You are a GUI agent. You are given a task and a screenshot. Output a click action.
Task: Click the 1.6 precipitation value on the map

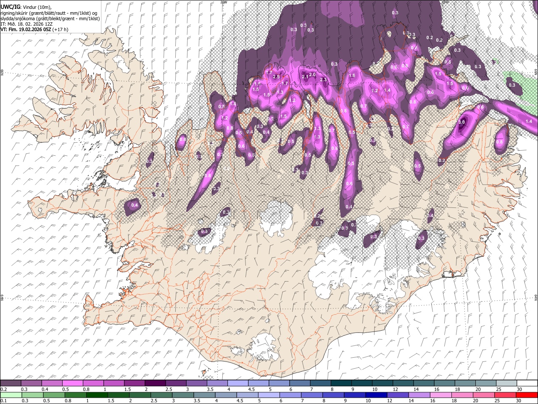pyautogui.click(x=352, y=76)
